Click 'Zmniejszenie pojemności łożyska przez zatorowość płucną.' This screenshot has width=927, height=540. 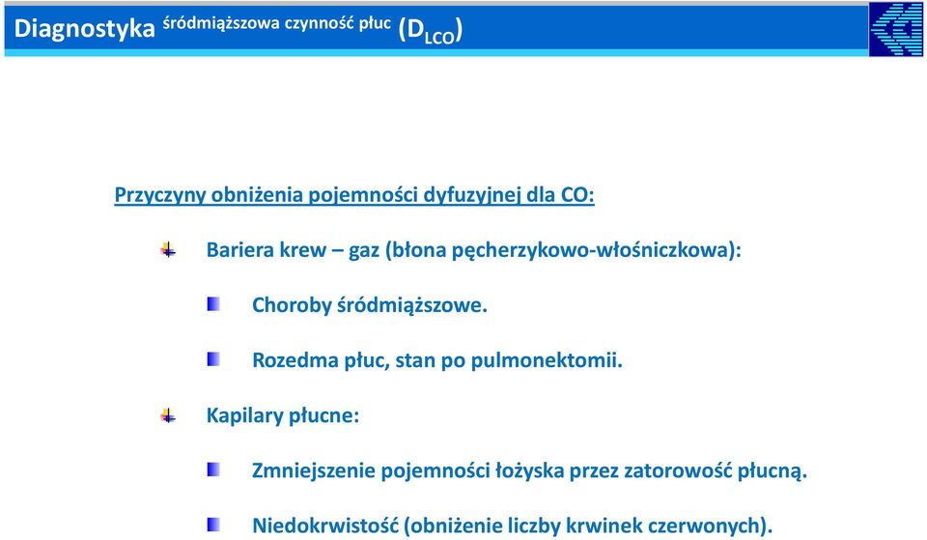tap(529, 470)
